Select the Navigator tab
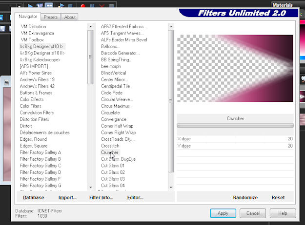The width and height of the screenshot is (305, 225). [x=28, y=17]
